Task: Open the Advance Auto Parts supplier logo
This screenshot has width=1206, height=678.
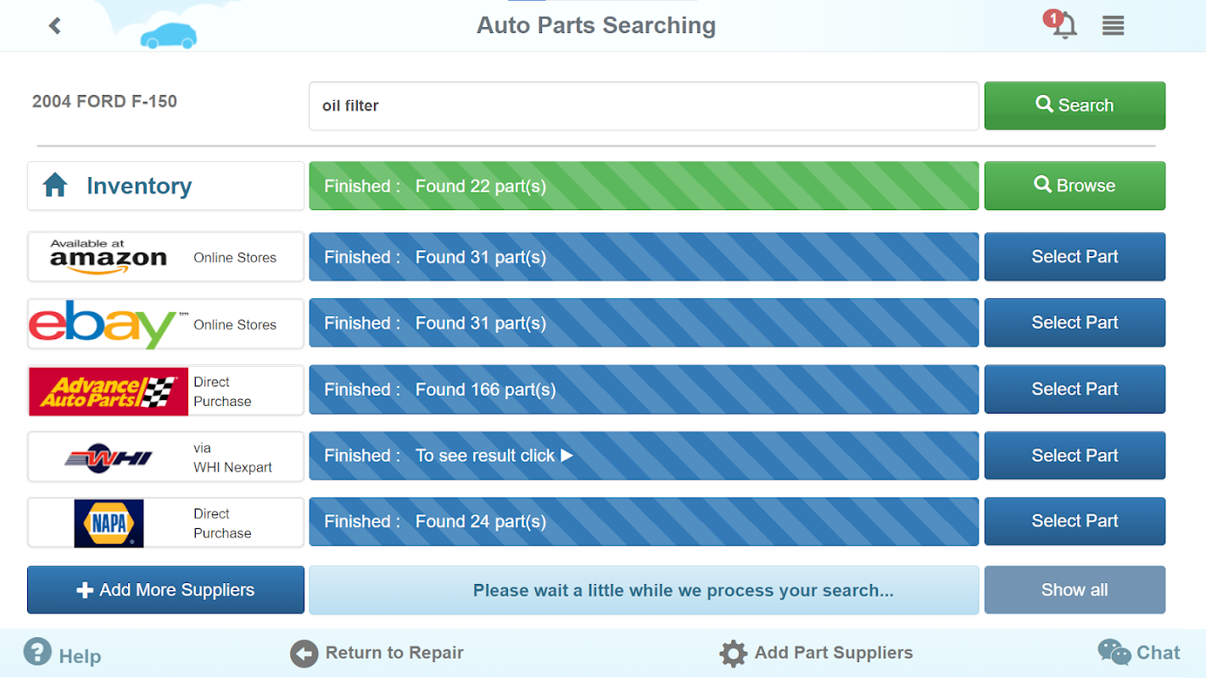Action: pos(109,391)
